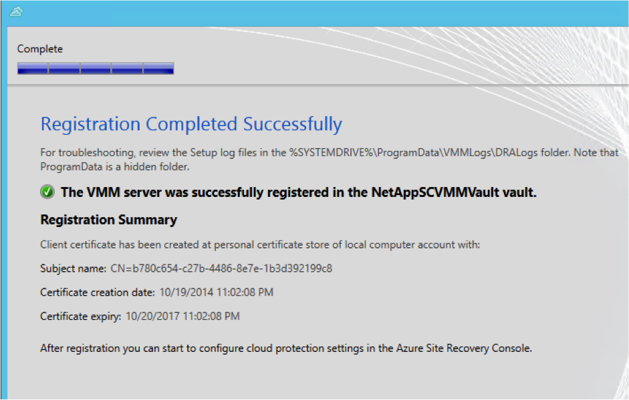
Task: Click "Registration Completed Successfully" heading
Action: click(191, 124)
